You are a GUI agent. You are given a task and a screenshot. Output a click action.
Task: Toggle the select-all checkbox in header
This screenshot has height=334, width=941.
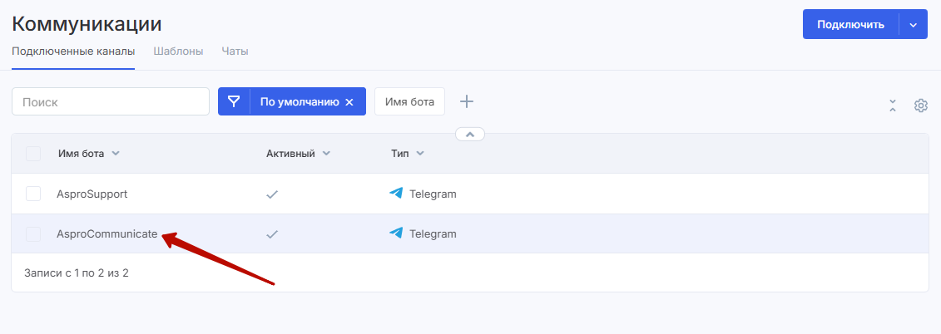[33, 153]
